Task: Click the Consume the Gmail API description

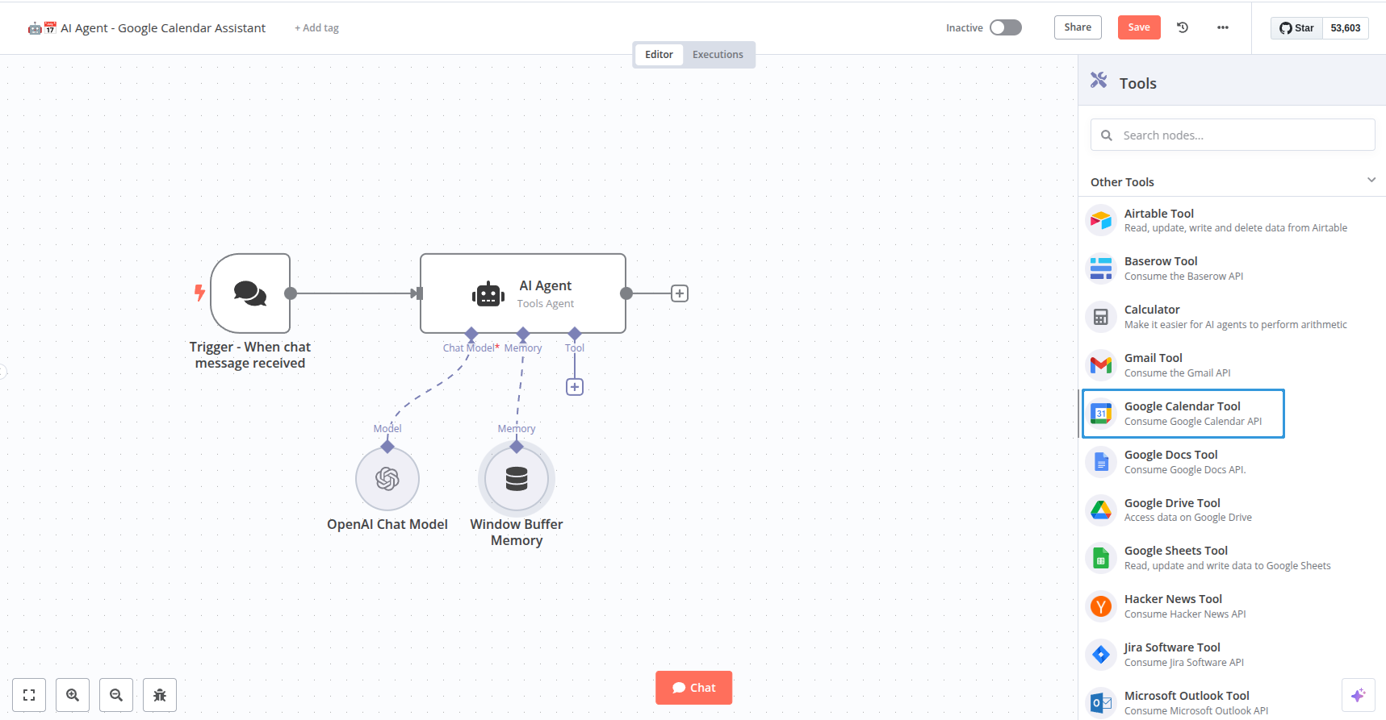Action: [x=1177, y=373]
